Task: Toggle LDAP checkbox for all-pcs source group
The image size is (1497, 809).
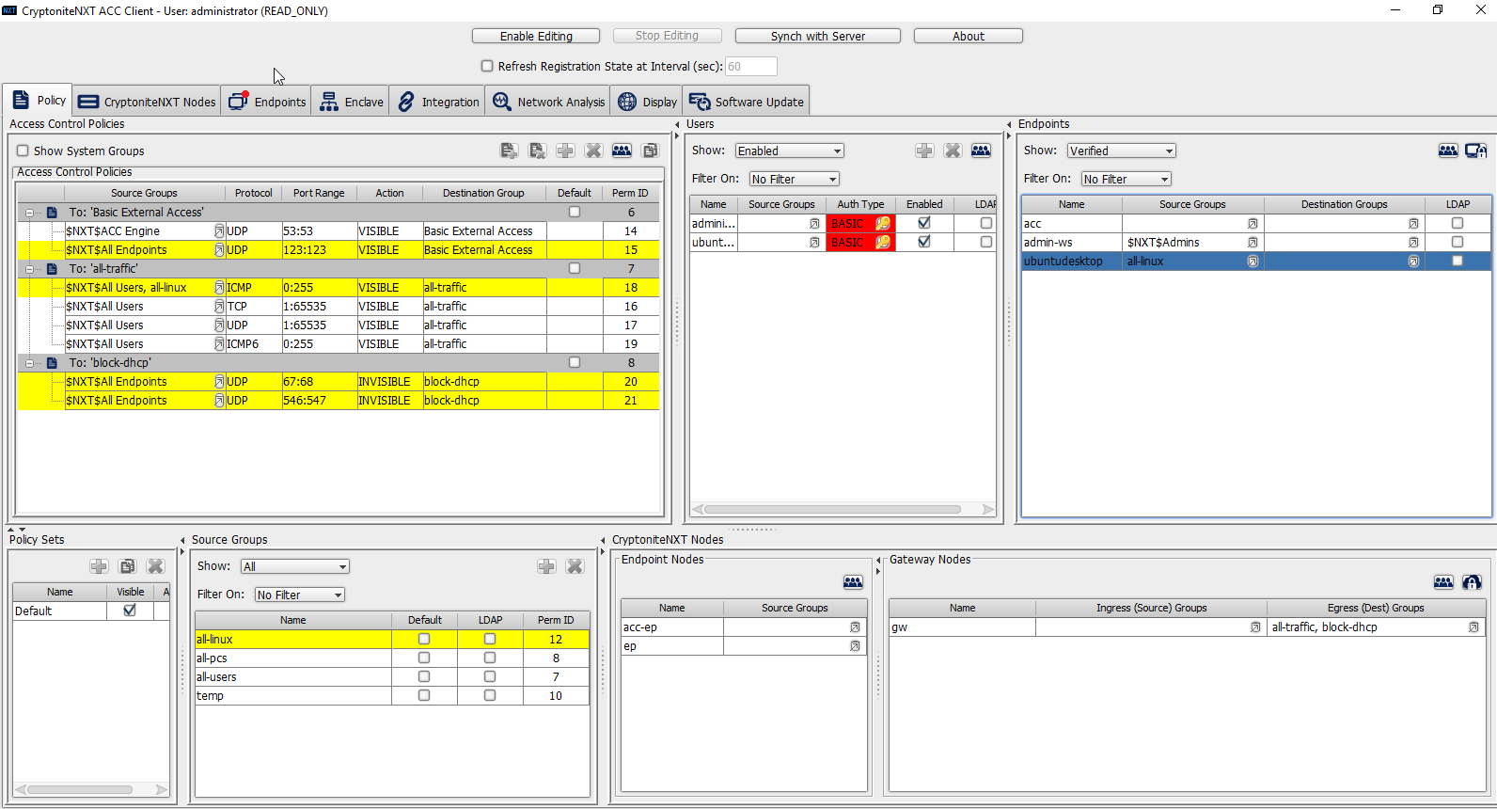Action: point(490,658)
